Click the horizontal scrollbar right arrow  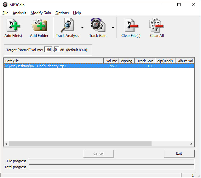pyautogui.click(x=191, y=144)
